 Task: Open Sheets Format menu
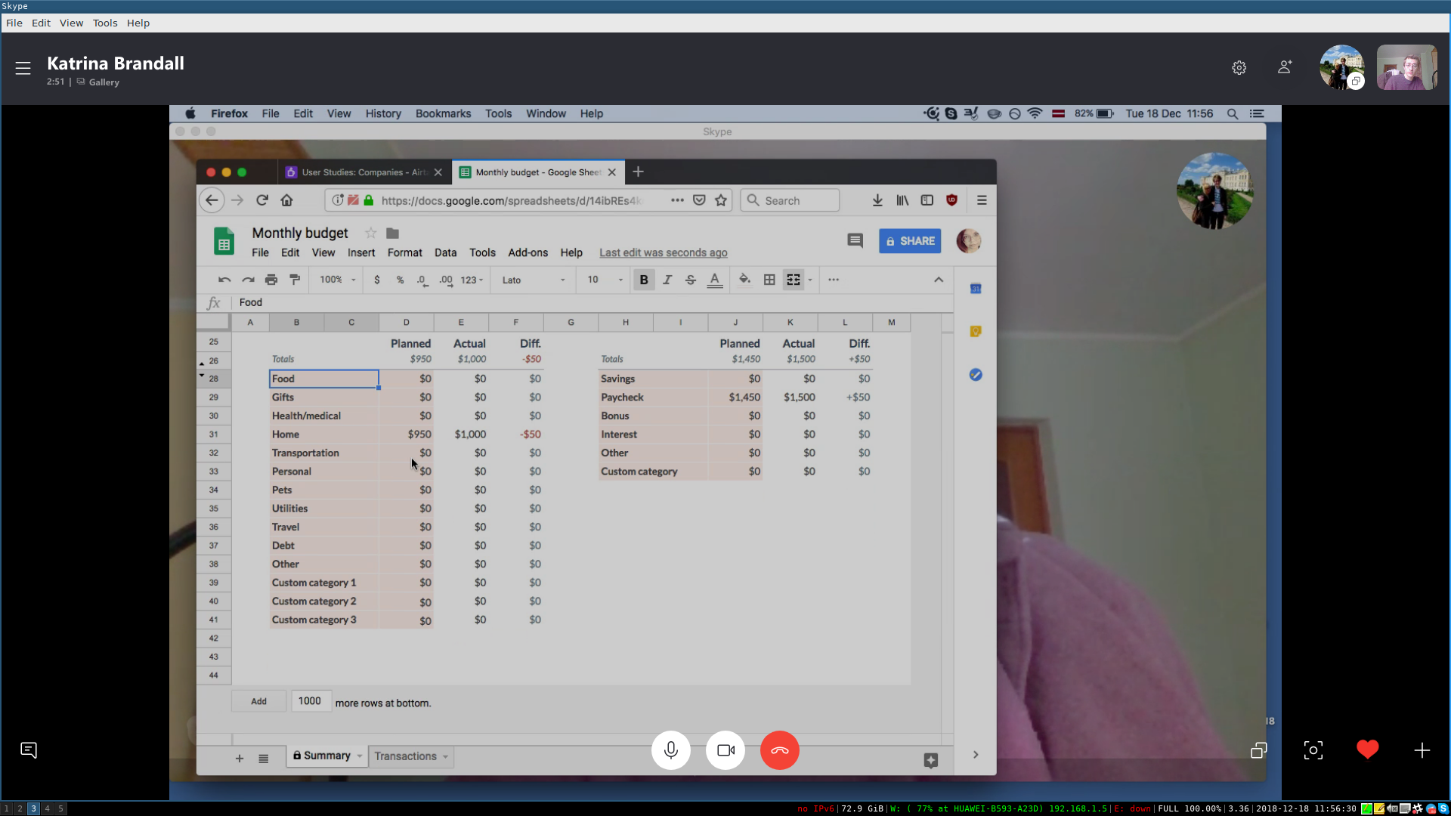pos(404,253)
